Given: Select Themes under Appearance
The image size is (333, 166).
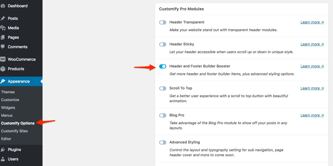Looking at the screenshot, I should click(8, 92).
